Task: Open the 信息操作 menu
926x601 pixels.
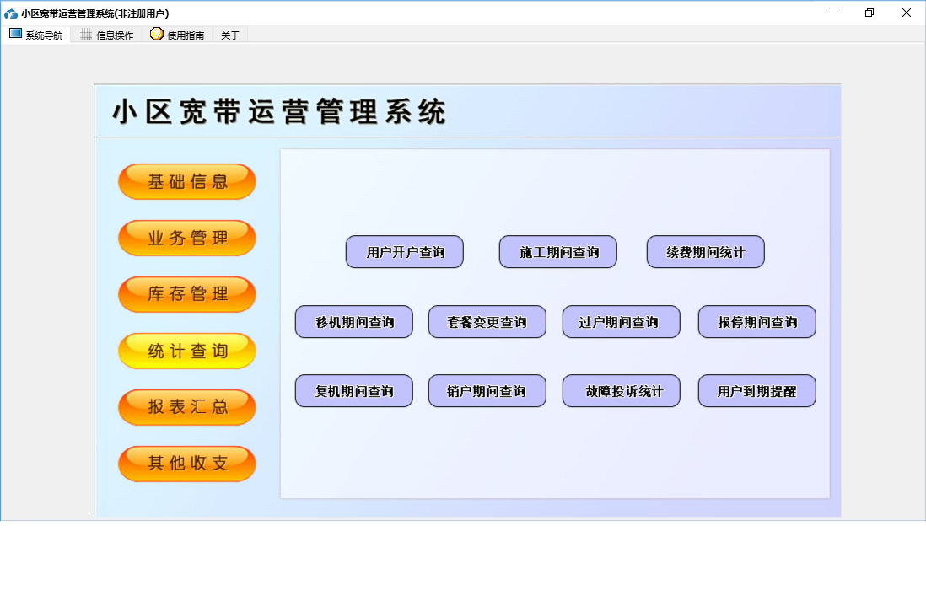Action: point(107,35)
